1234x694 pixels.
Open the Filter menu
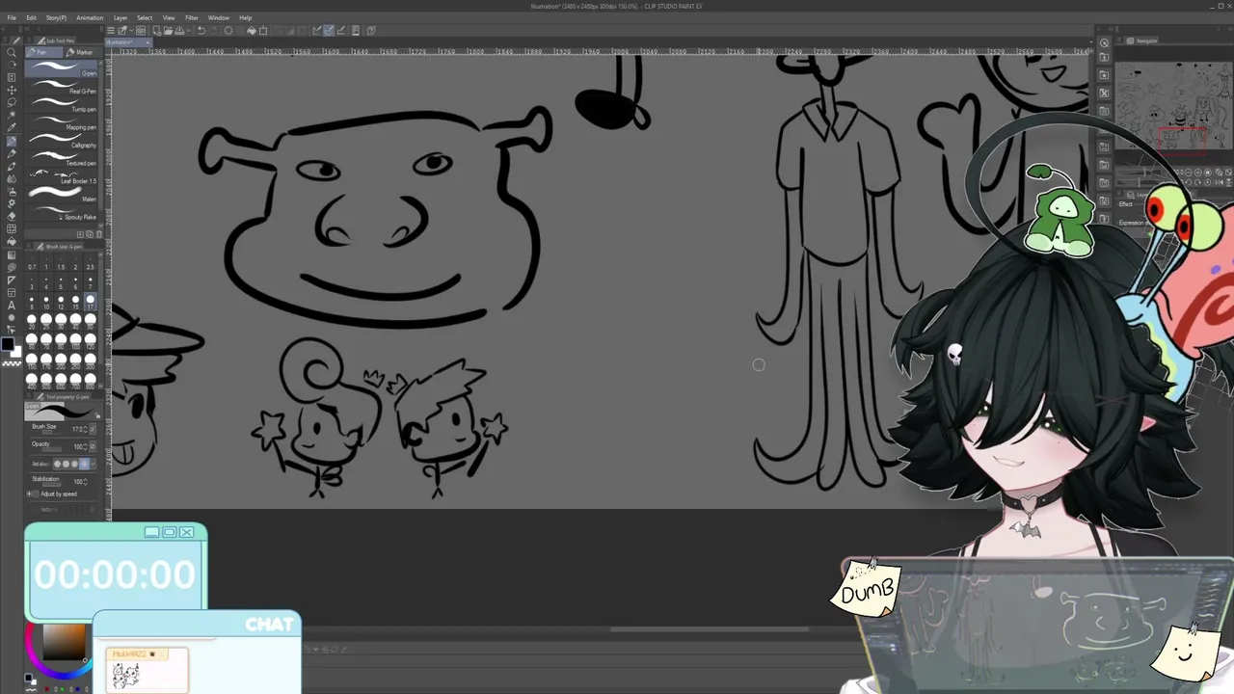(x=192, y=17)
